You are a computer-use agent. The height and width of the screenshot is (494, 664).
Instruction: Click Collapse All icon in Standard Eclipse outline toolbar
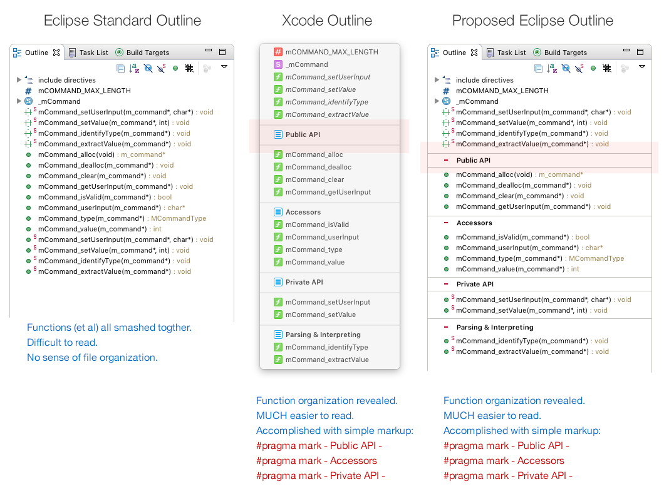(121, 68)
